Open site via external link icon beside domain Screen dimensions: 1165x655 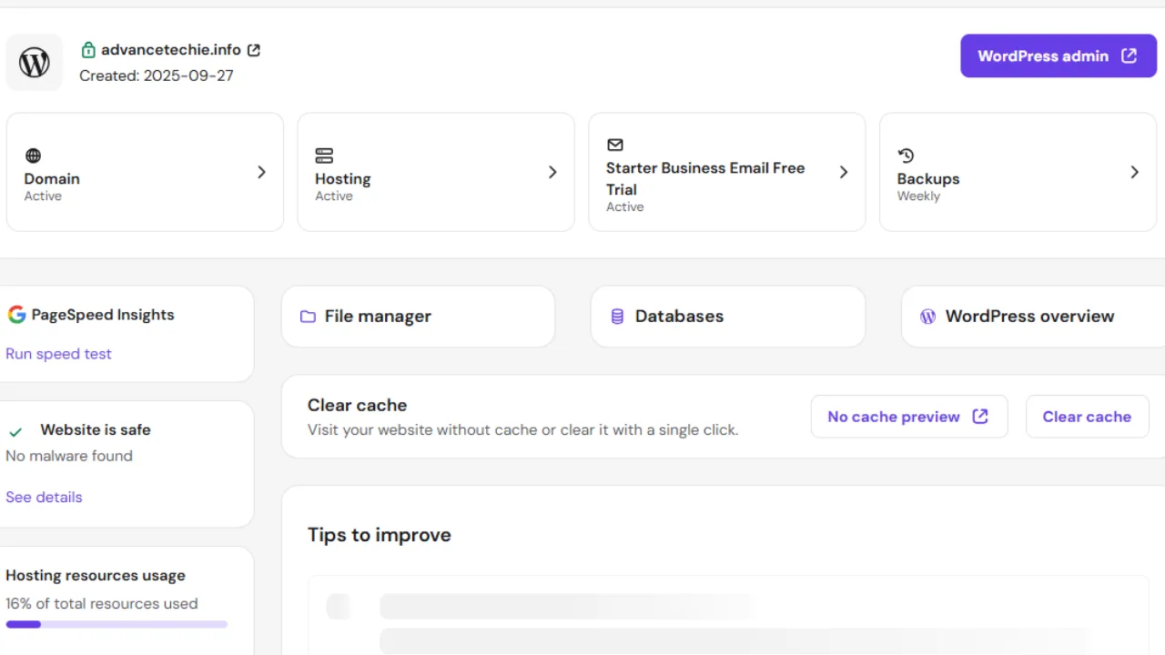pos(254,50)
